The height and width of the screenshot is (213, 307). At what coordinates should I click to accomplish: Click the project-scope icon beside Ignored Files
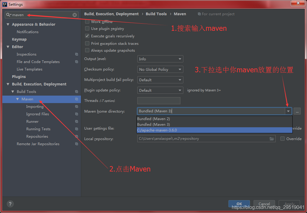tap(76, 114)
